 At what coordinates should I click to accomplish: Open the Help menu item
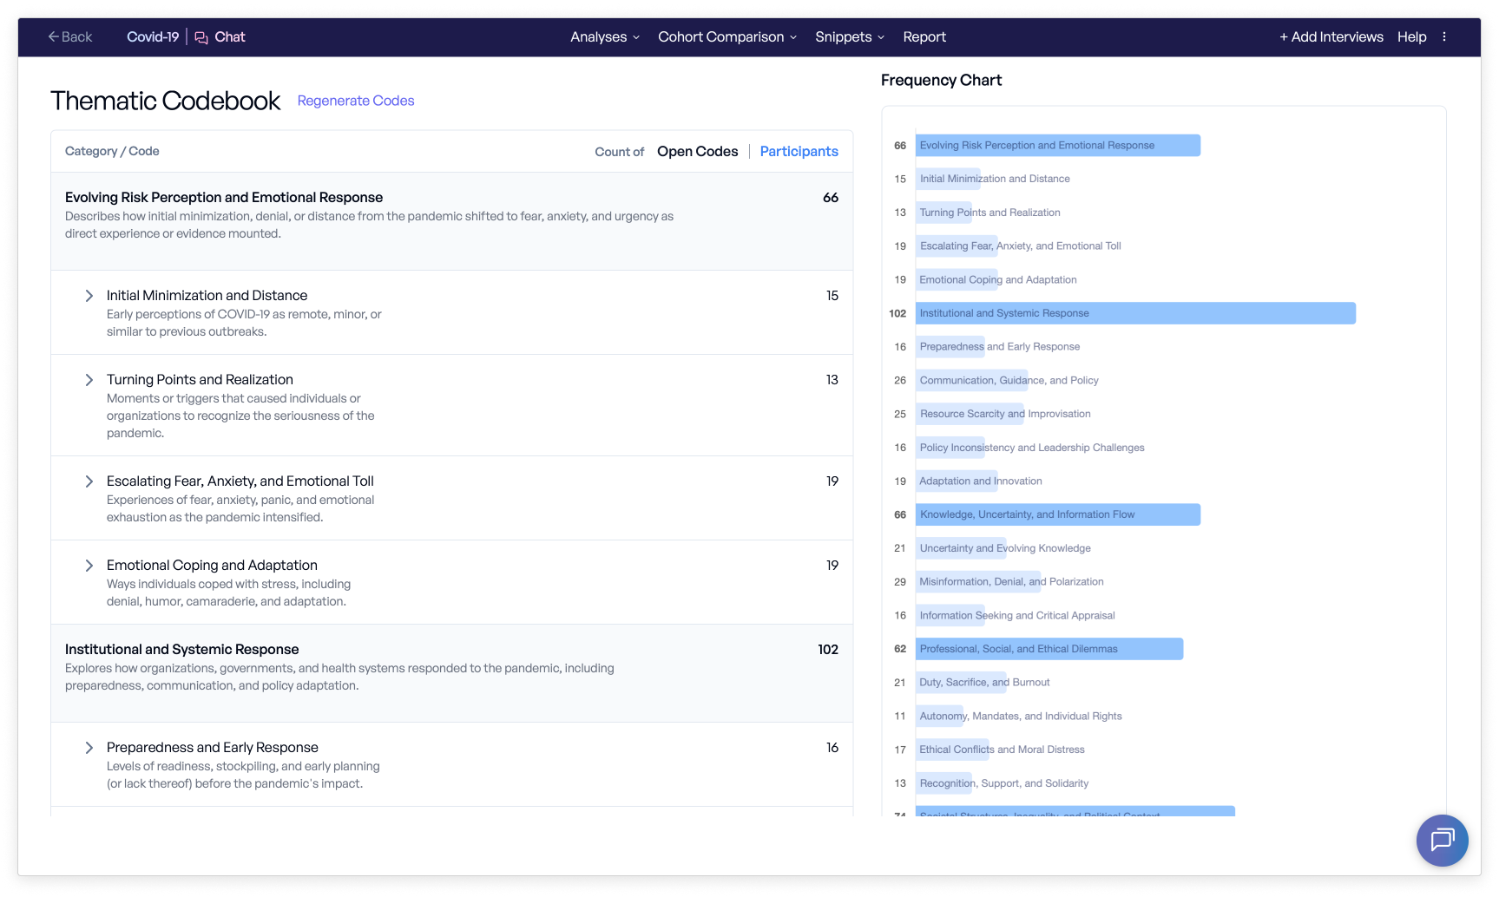[1411, 36]
